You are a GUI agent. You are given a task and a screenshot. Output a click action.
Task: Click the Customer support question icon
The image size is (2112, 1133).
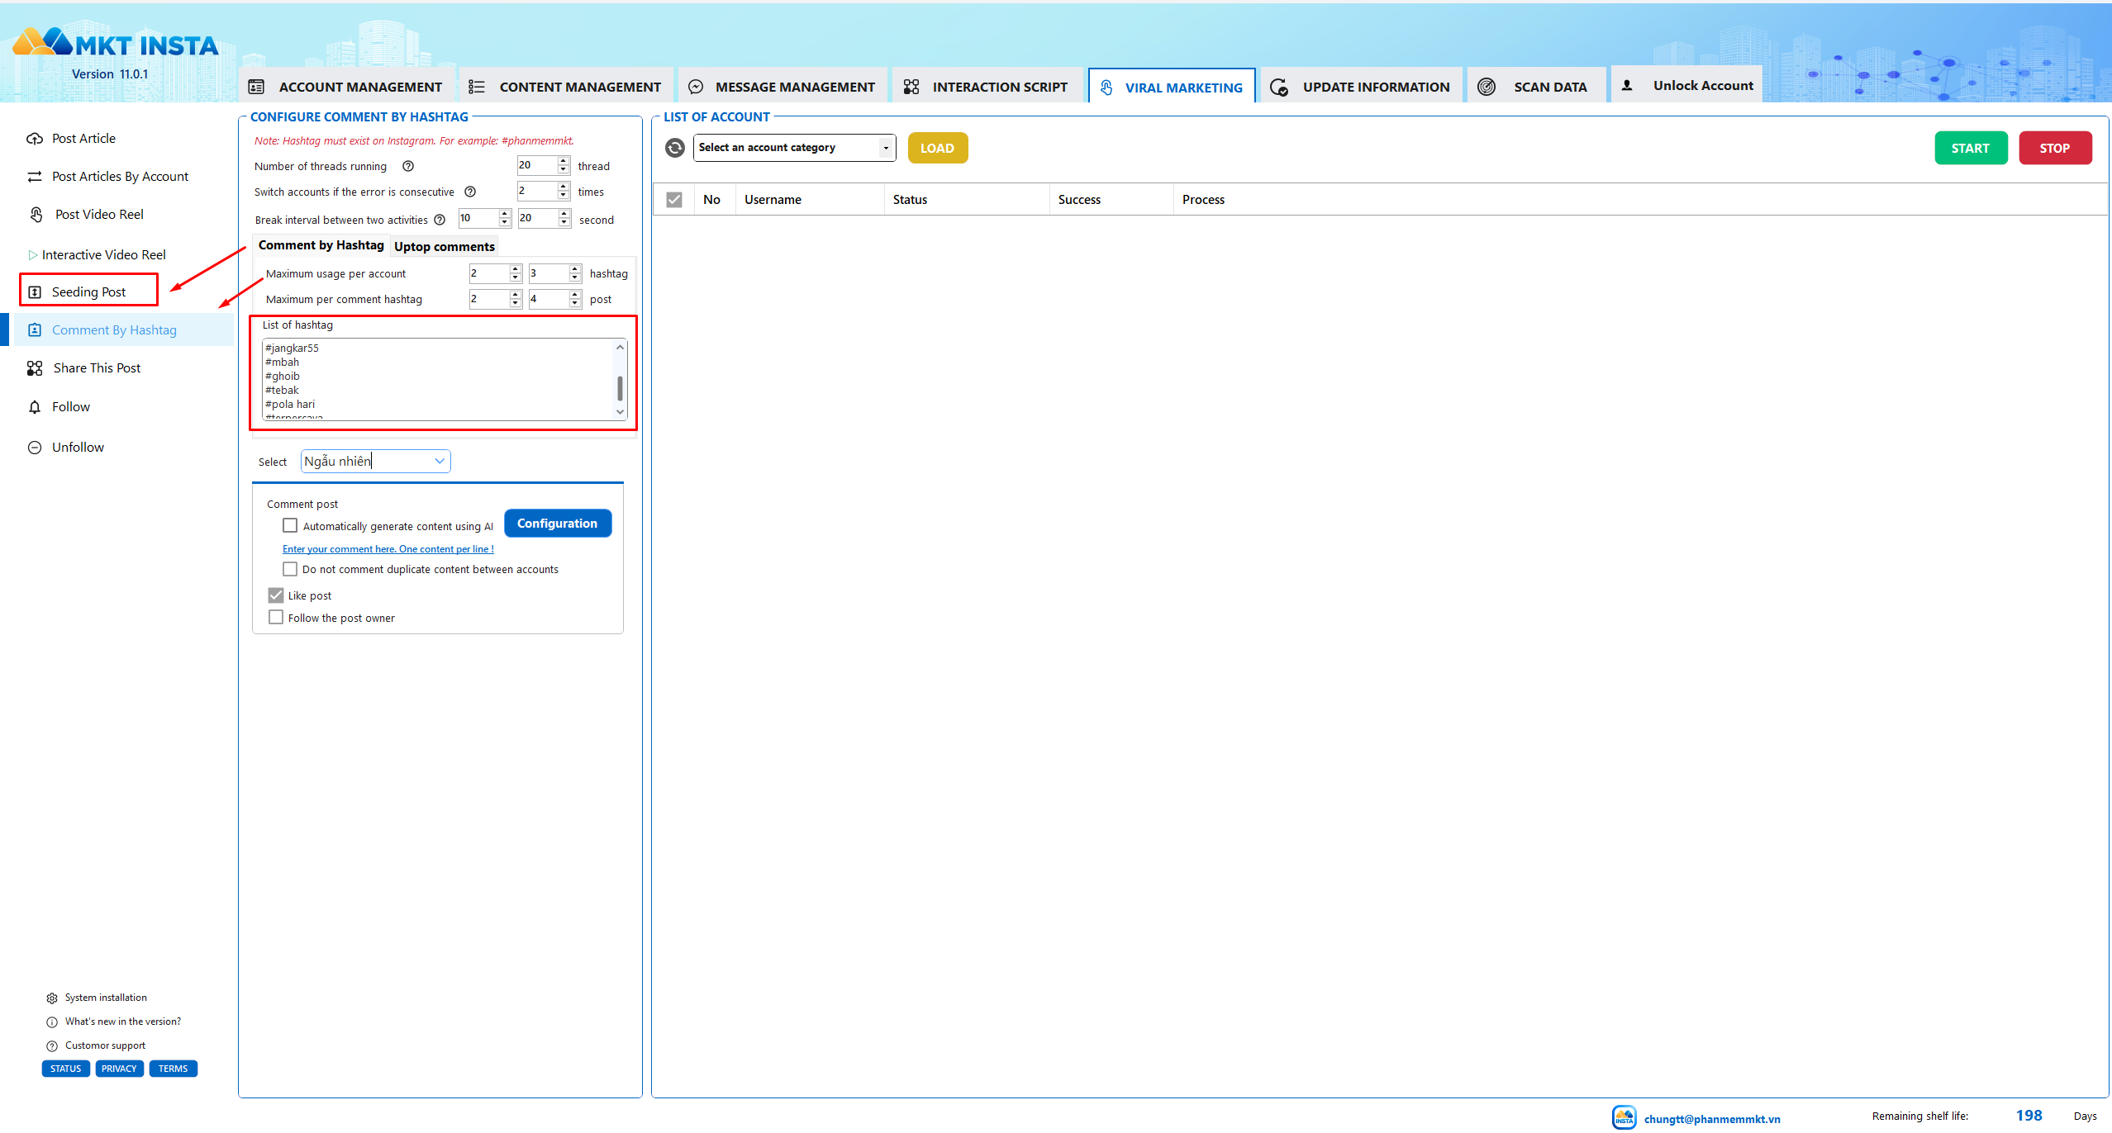click(x=52, y=1046)
